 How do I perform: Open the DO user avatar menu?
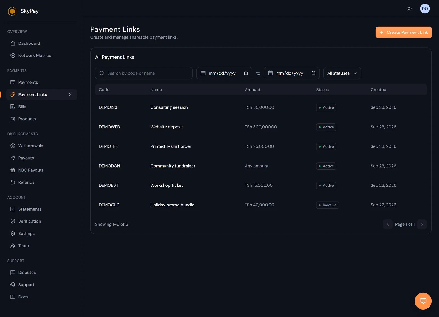[425, 9]
